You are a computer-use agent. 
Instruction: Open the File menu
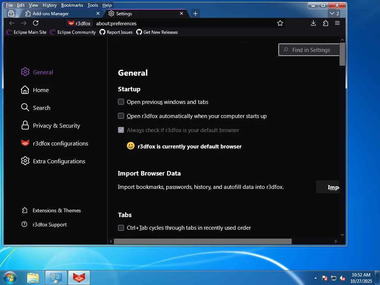point(9,5)
